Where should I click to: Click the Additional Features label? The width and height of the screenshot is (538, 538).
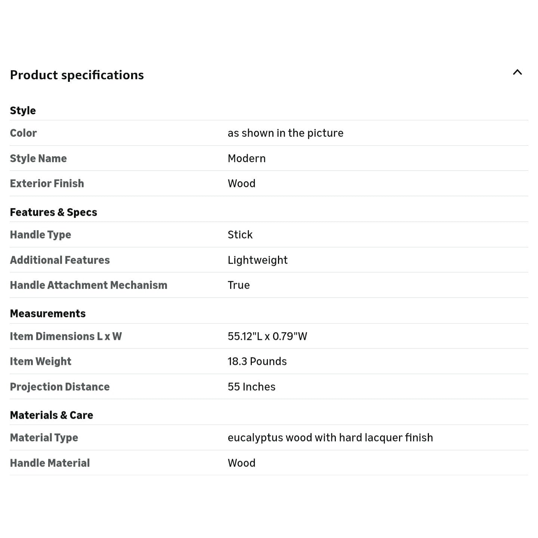(60, 260)
